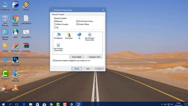Select Geri Dönüşüm Kutusu (boş) icon
188x106 pixels.
(58, 47)
